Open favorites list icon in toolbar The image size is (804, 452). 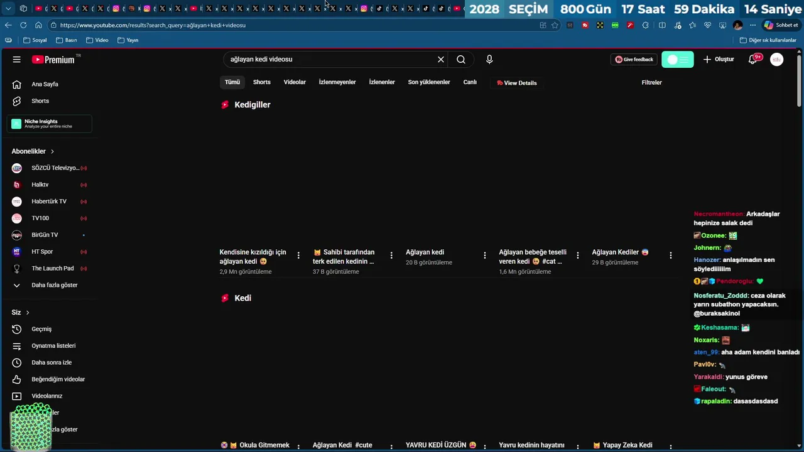point(692,25)
